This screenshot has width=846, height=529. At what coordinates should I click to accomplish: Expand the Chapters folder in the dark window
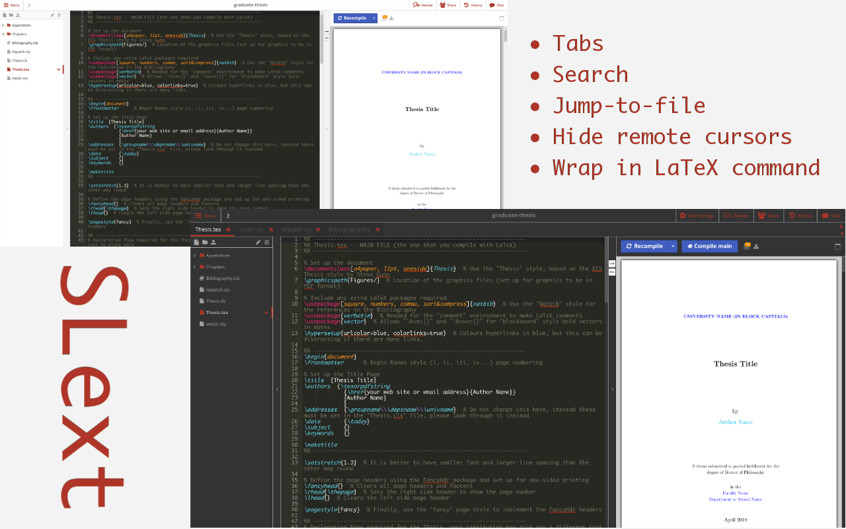[194, 267]
